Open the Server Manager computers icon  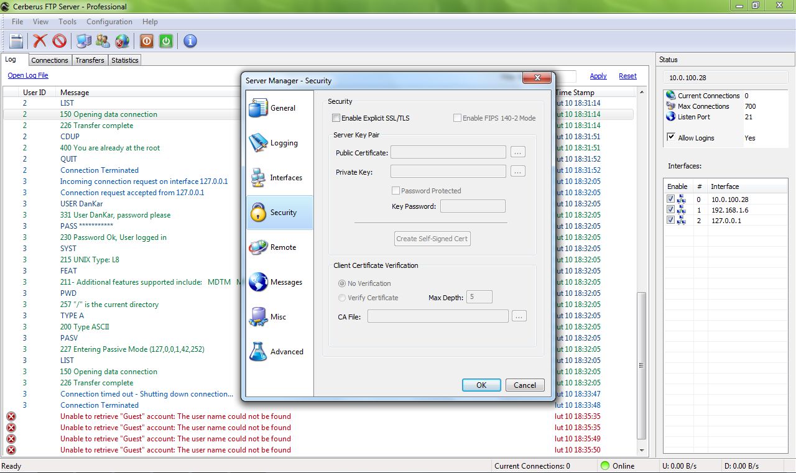pos(84,41)
